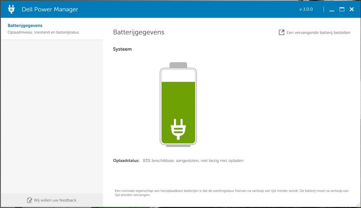Click the feedback pencil icon

point(30,200)
